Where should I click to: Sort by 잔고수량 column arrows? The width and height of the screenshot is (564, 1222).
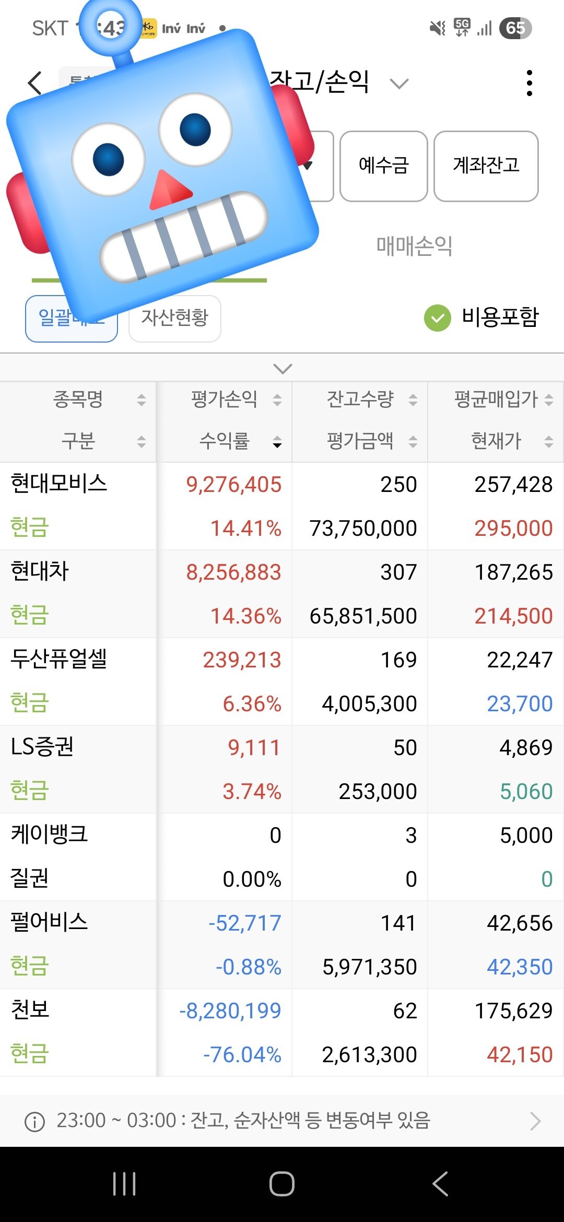point(413,400)
